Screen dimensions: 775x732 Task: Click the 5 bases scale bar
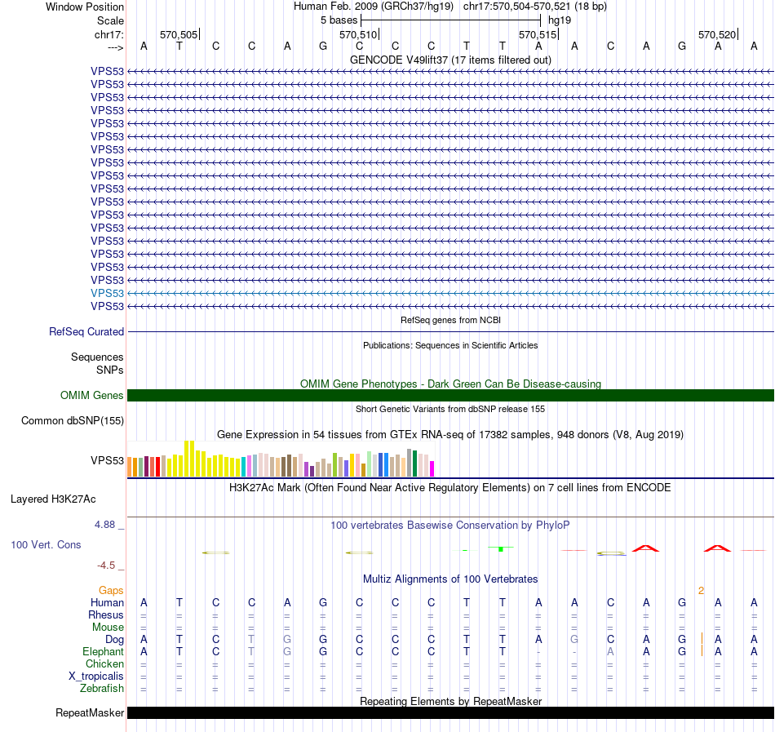tap(451, 20)
